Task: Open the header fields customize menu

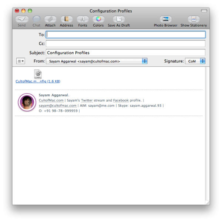Action: (21, 61)
